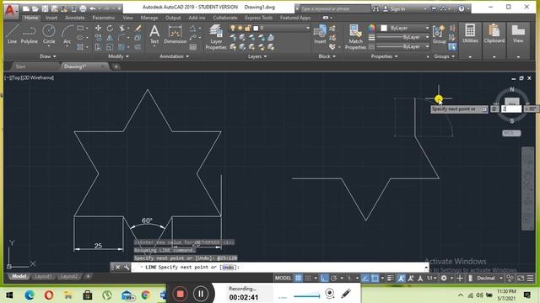Click the recording volume slider
This screenshot has height=303, width=540.
(x=306, y=295)
